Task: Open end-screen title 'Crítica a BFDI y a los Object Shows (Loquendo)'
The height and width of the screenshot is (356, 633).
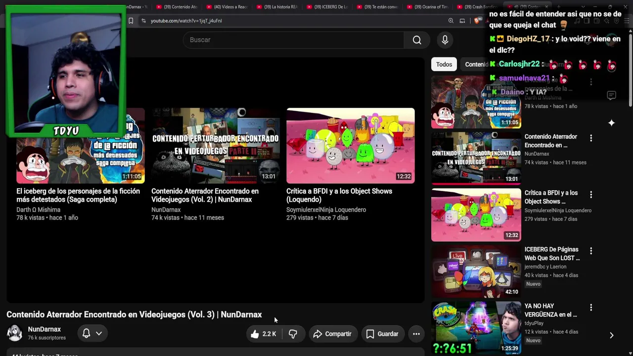Action: 339,195
